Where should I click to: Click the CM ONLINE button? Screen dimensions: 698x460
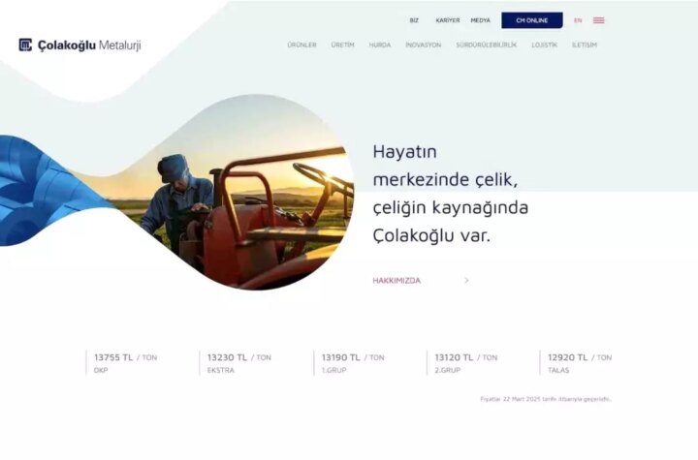pos(532,20)
